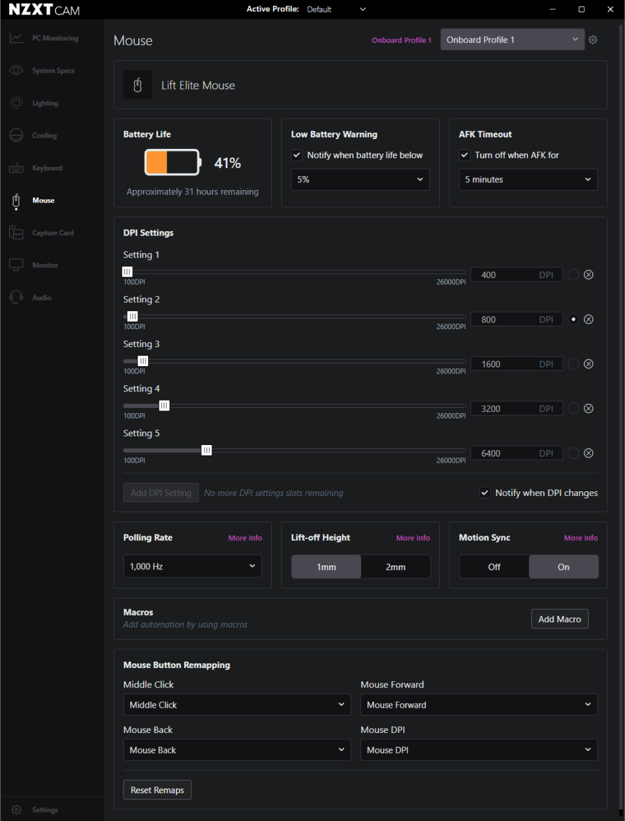The image size is (625, 821).
Task: Open the AFK 5 minutes dropdown
Action: click(x=528, y=179)
